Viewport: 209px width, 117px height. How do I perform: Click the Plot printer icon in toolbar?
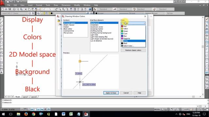(x=14, y=9)
